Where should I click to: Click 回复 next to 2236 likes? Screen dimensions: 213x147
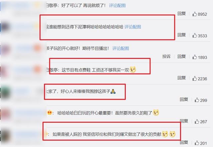coord(182,78)
